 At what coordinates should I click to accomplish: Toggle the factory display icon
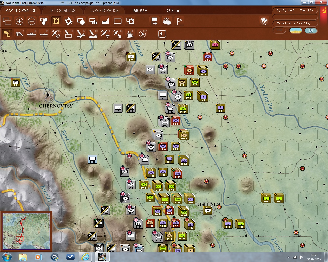click(105, 21)
